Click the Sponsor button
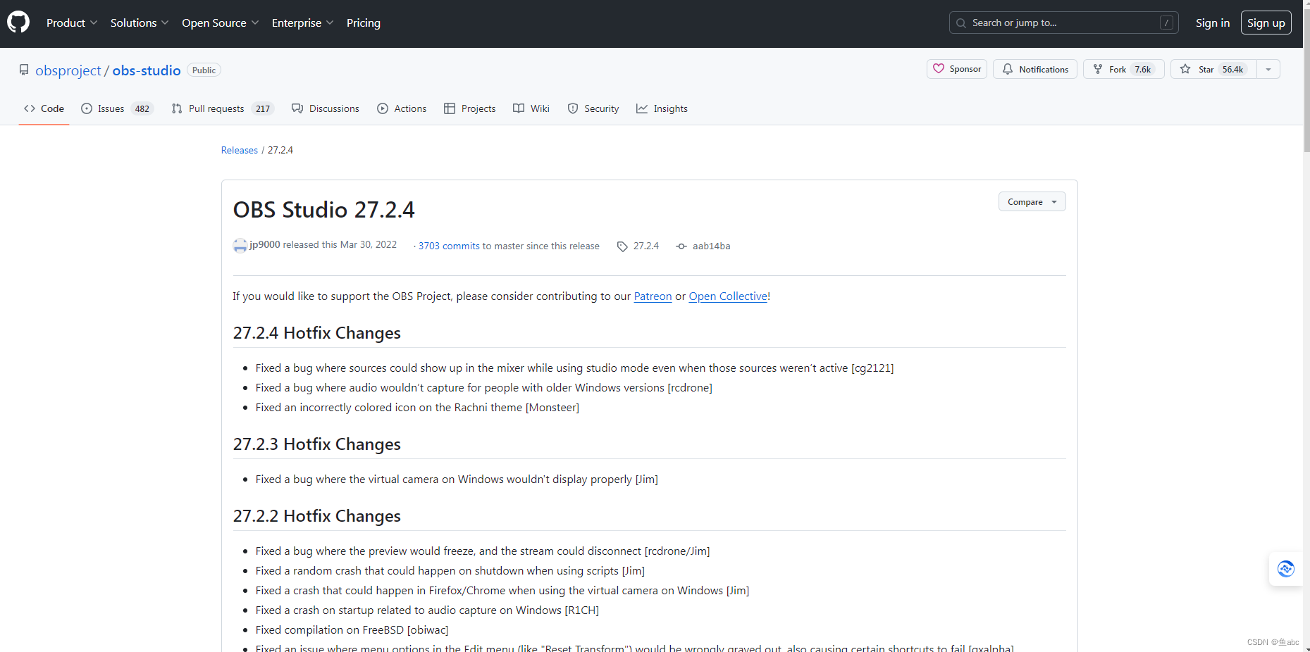The image size is (1310, 652). [956, 69]
